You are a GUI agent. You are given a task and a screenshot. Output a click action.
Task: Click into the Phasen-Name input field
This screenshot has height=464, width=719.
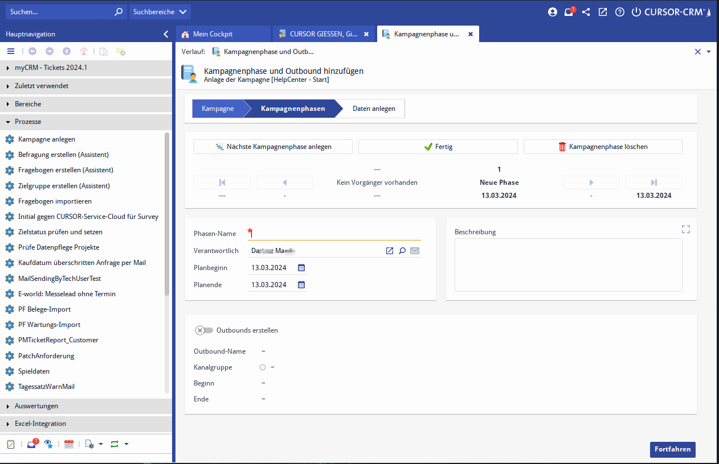pos(335,234)
